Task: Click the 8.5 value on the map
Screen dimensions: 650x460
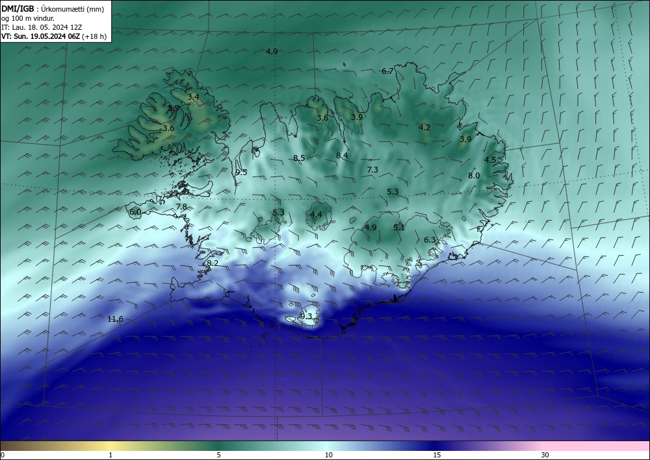Action: point(299,158)
